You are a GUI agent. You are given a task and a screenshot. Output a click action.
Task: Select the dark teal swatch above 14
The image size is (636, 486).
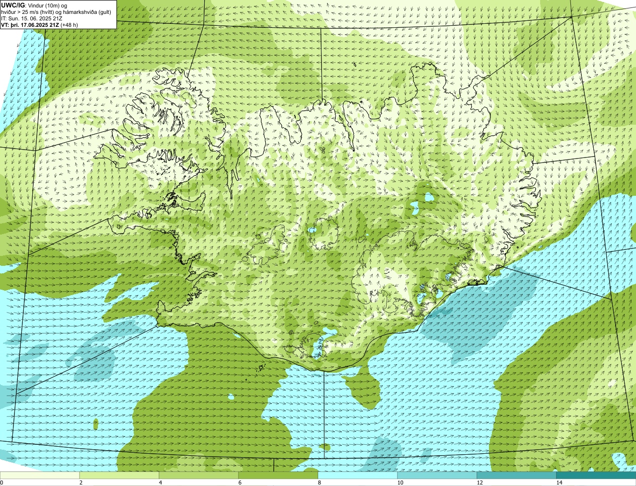click(x=596, y=475)
